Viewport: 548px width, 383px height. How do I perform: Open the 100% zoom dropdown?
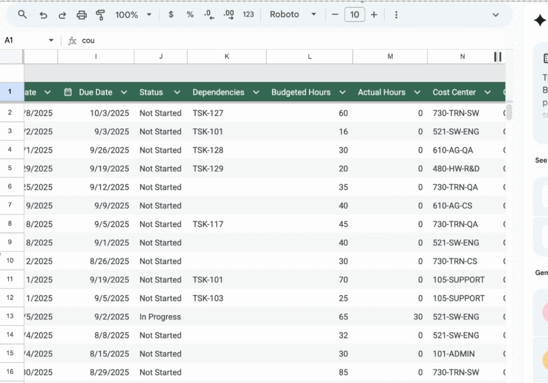tap(133, 14)
